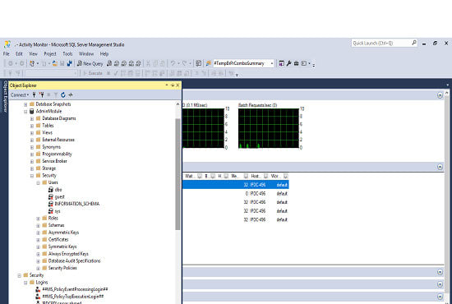Click the Batch Requests/sec graph

coord(269,128)
